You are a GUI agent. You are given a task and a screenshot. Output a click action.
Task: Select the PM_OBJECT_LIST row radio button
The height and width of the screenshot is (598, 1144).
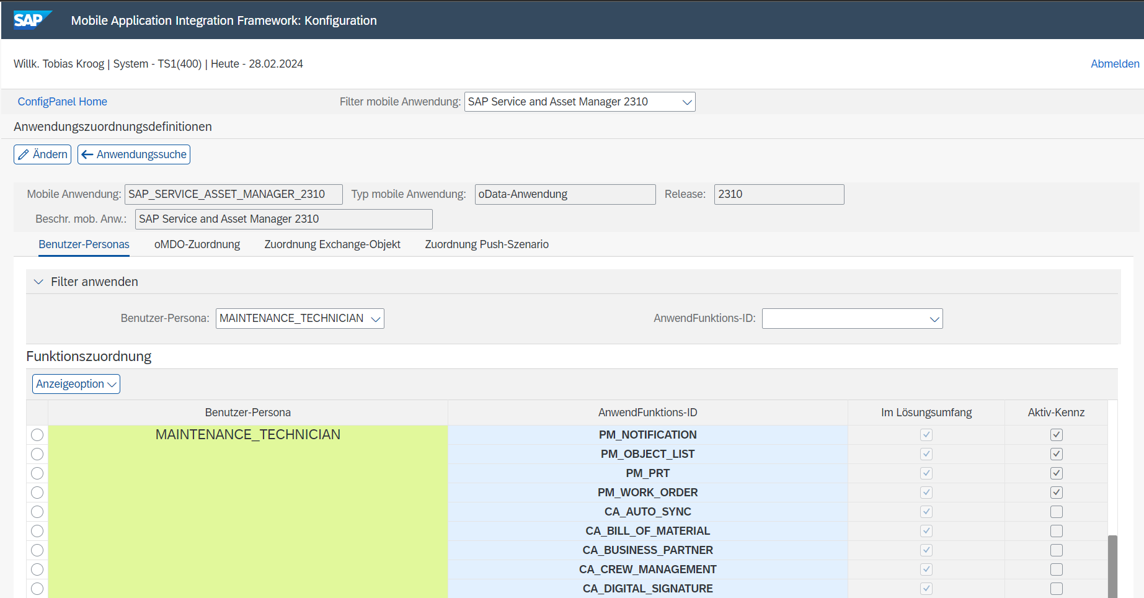click(x=37, y=454)
